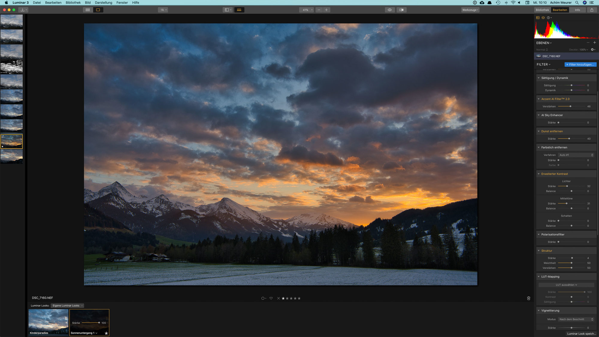
Task: Collapse the Erweiterter Kontrast filter
Action: [539, 174]
